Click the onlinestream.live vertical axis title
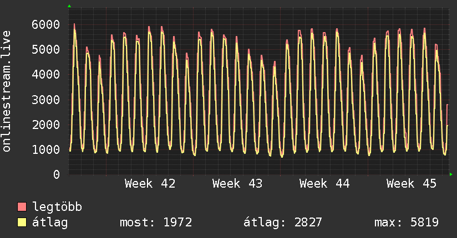Screen dimensions: 457x238 (x=7, y=91)
